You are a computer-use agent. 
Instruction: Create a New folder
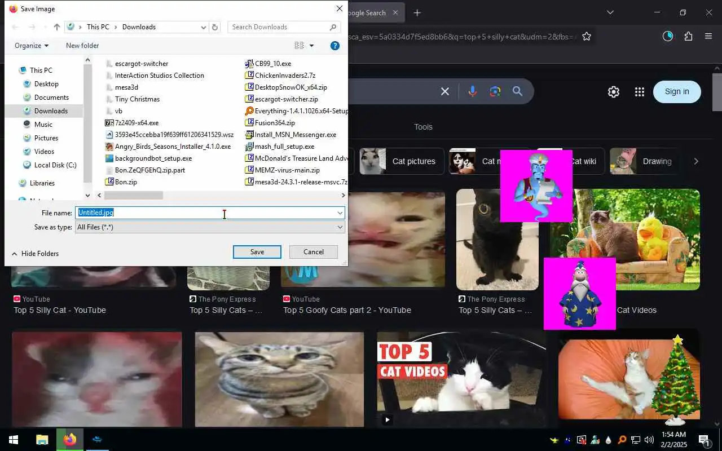(82, 46)
